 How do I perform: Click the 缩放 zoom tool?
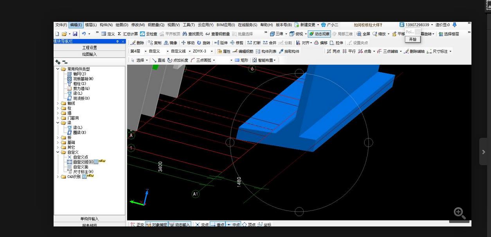pyautogui.click(x=379, y=34)
